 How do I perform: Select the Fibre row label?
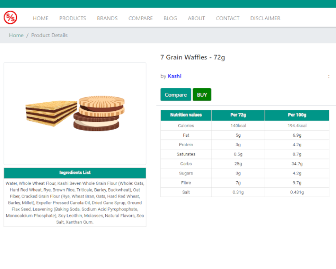(x=186, y=183)
